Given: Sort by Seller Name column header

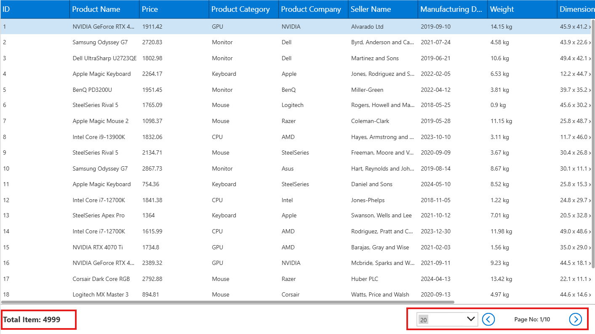Looking at the screenshot, I should (383, 9).
